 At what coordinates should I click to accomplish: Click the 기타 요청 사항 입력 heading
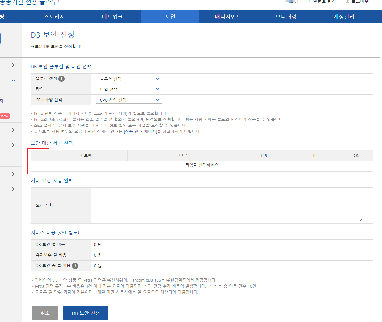tap(52, 180)
